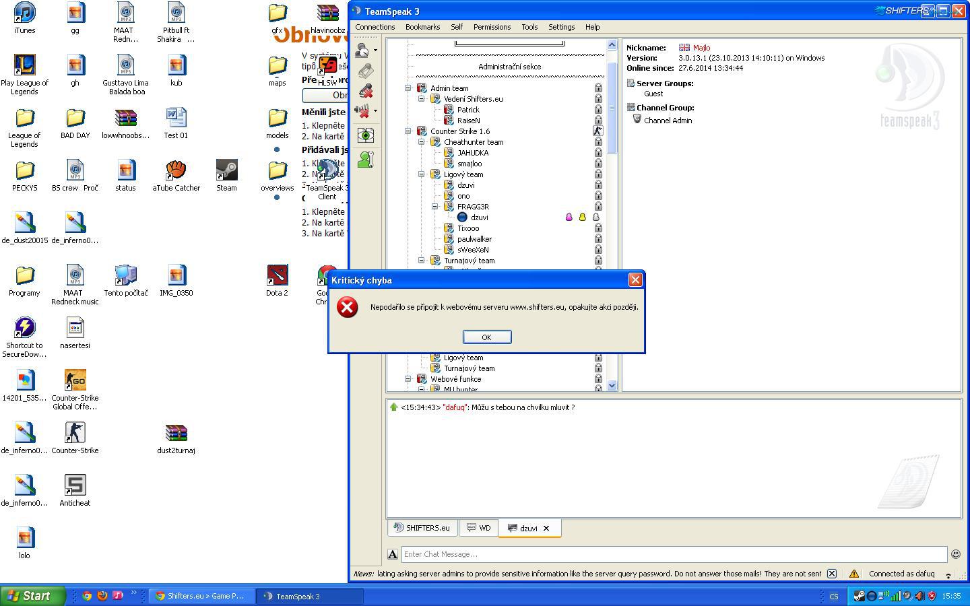
Task: Open the Away status toolbar icon
Action: point(364,50)
